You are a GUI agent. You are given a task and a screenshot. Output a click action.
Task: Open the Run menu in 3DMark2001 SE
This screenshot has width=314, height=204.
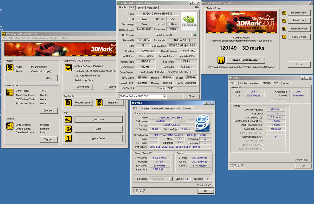pyautogui.click(x=18, y=38)
